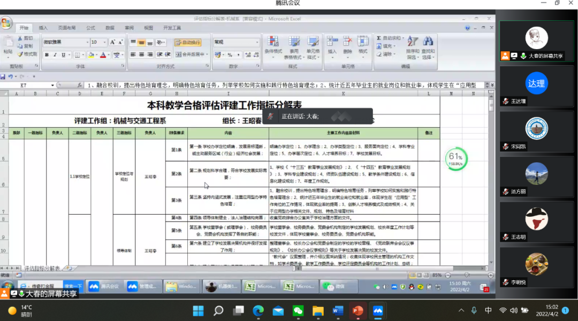Click the Format Painter (格式刷) tool
578x321 pixels.
27,54
